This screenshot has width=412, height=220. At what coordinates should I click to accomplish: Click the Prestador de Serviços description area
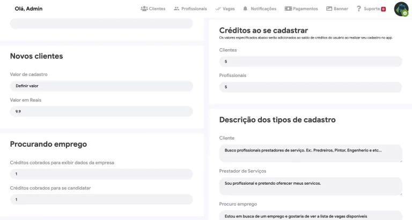[311, 186]
